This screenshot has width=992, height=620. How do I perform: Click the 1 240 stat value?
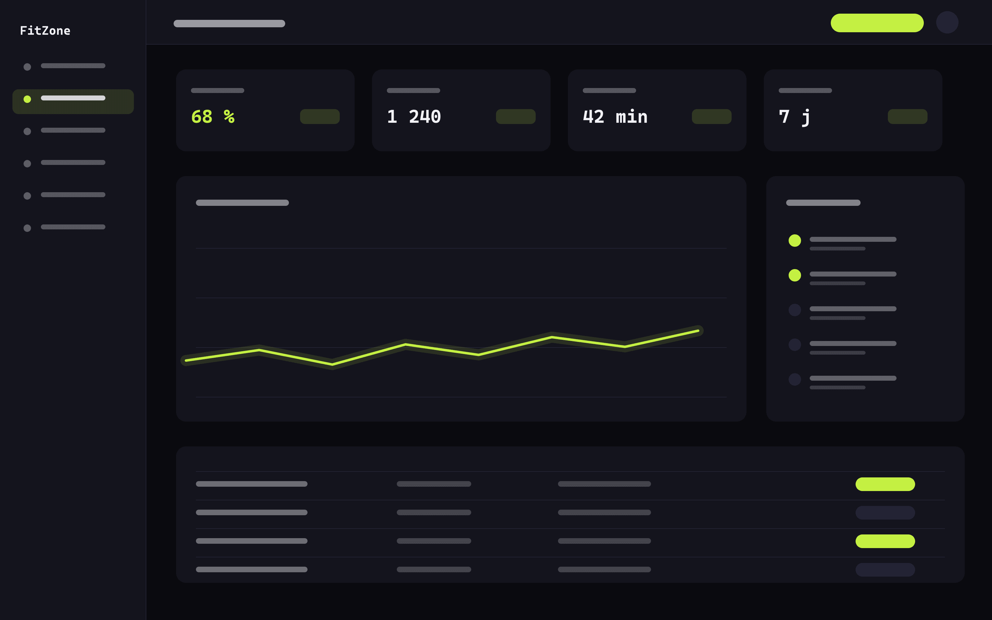[x=414, y=117]
